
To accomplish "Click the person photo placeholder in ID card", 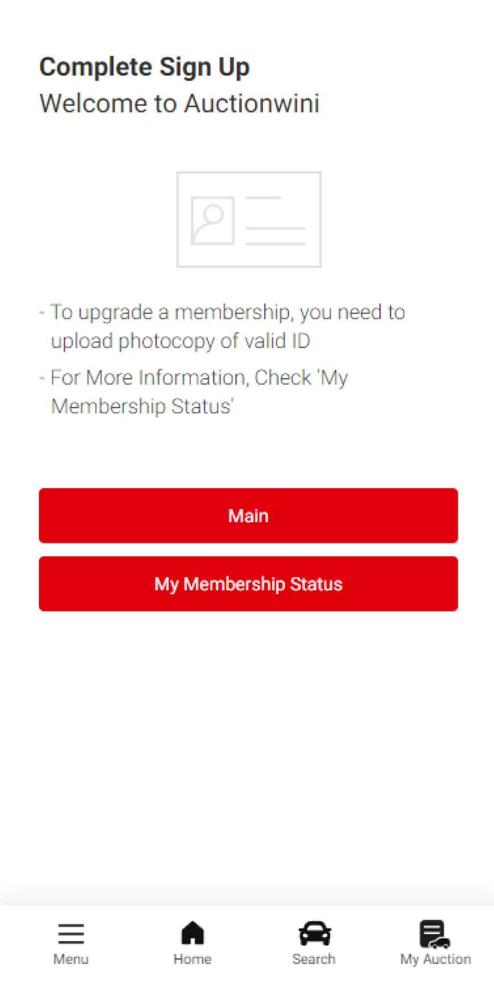I will [x=213, y=221].
